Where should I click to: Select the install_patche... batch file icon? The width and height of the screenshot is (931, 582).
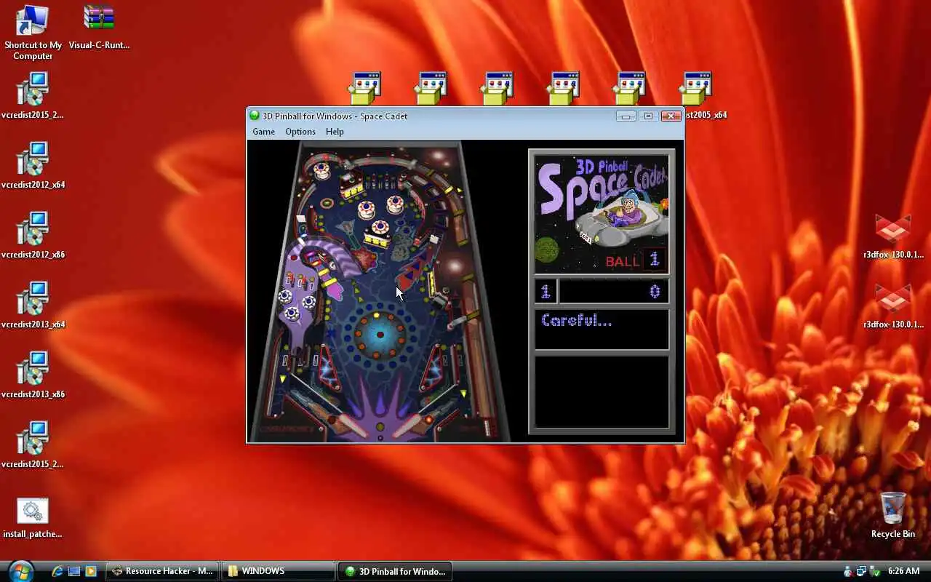tap(33, 518)
